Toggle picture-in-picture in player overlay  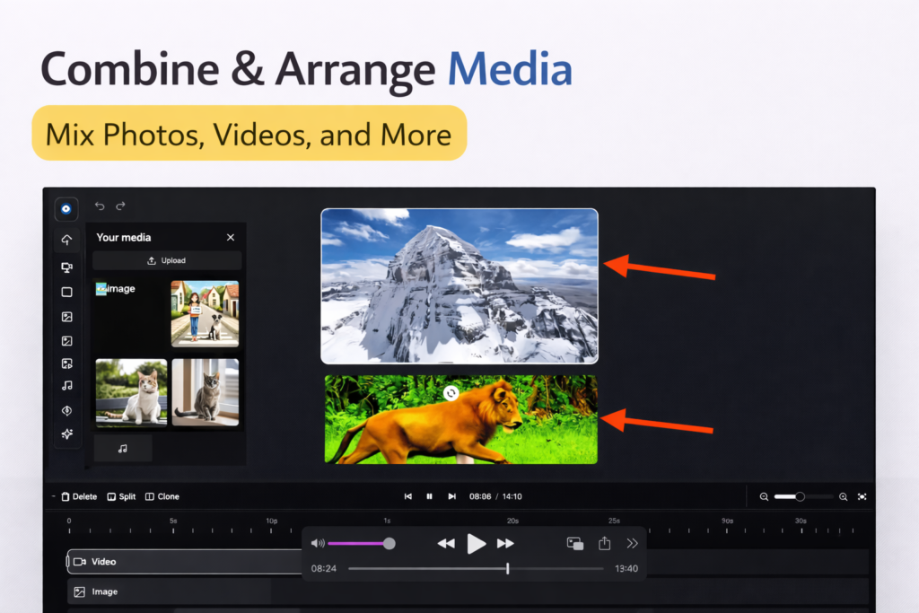point(575,543)
